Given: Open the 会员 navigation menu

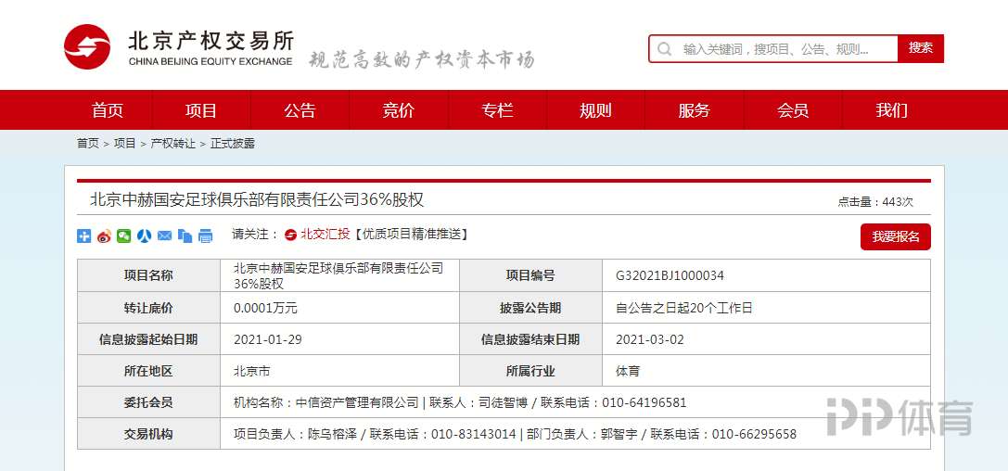Looking at the screenshot, I should coord(793,110).
